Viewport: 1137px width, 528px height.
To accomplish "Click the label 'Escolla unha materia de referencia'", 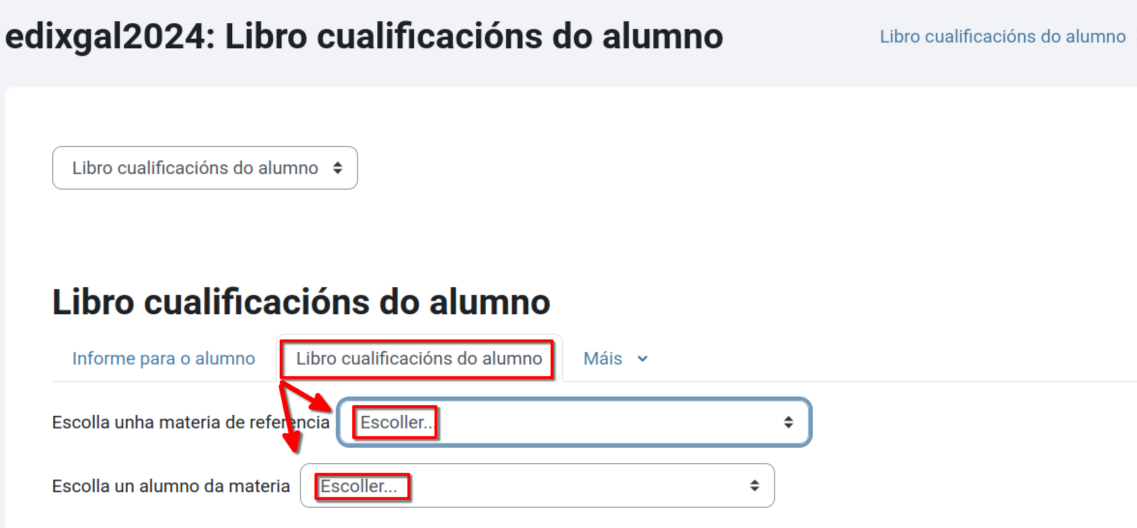I will tap(191, 422).
